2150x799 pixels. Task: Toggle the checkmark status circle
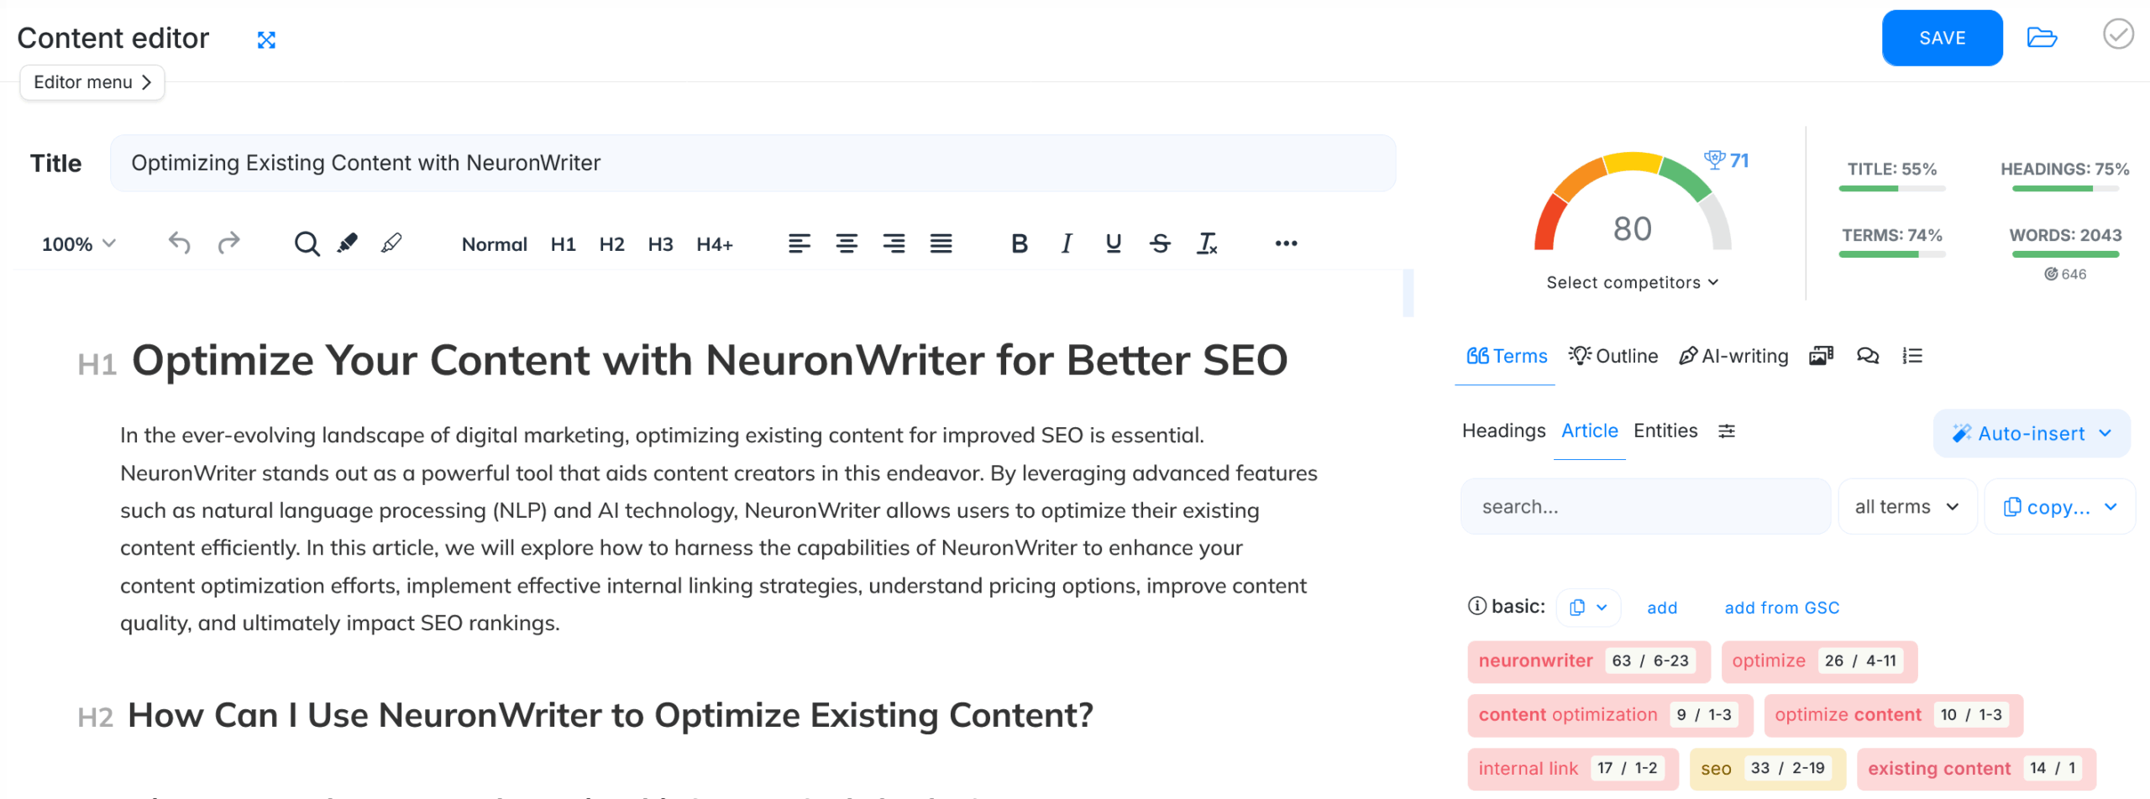pos(2117,35)
